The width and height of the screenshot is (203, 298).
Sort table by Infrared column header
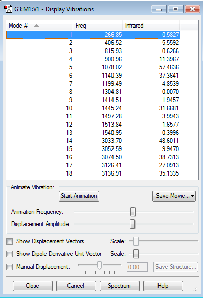point(151,26)
